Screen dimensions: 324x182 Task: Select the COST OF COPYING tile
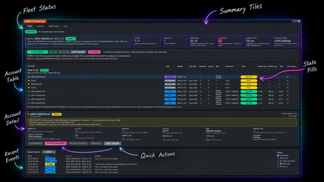(x=285, y=41)
